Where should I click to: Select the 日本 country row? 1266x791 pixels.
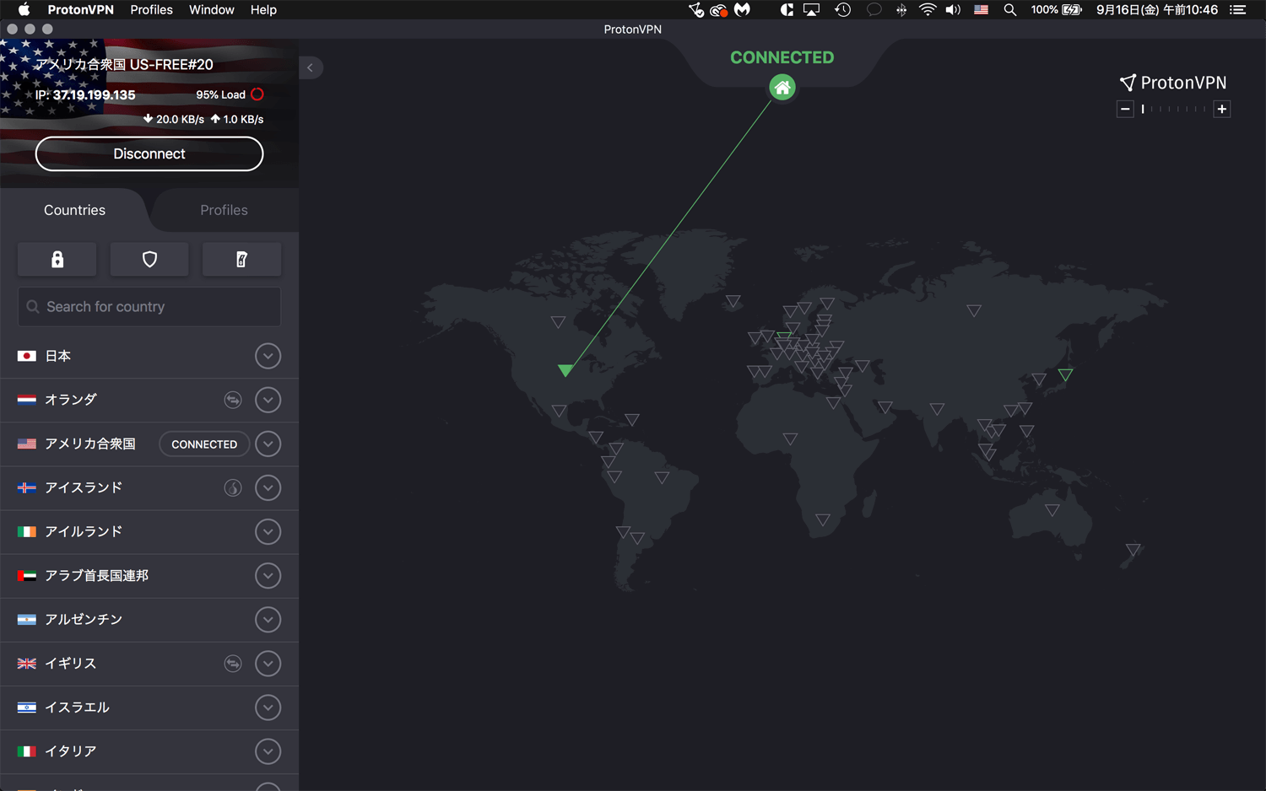[149, 356]
